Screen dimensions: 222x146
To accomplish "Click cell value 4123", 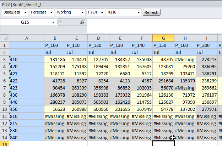I will tap(120, 81).
